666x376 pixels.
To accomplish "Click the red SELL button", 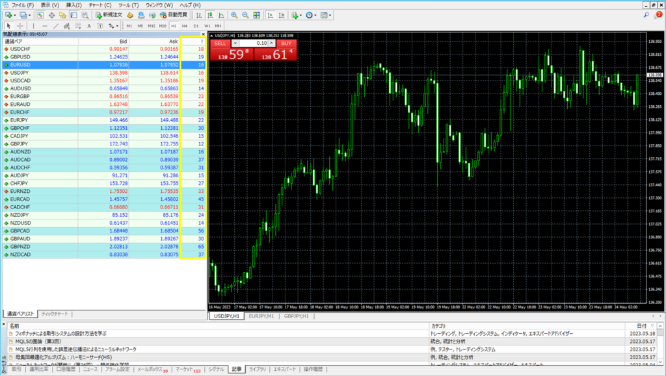I will tap(220, 43).
